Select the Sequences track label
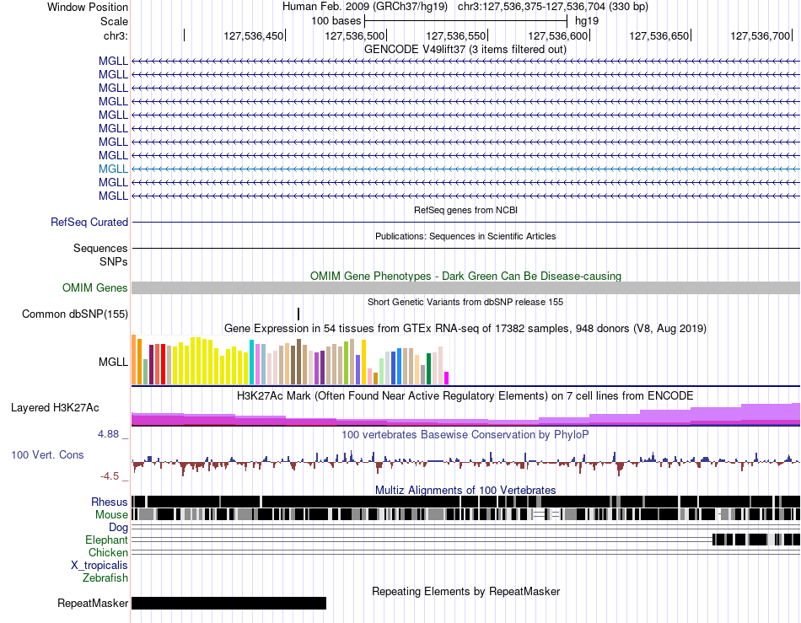 coord(100,248)
